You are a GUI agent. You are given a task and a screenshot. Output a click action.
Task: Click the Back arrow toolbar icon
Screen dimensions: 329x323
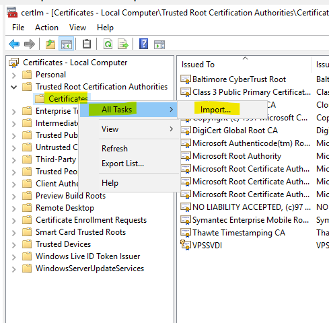click(x=14, y=44)
